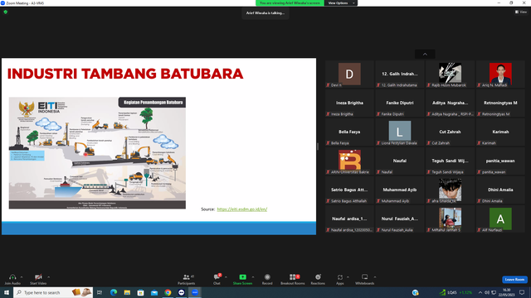Click the Karimah participant tile
531x298 pixels.
click(x=500, y=132)
